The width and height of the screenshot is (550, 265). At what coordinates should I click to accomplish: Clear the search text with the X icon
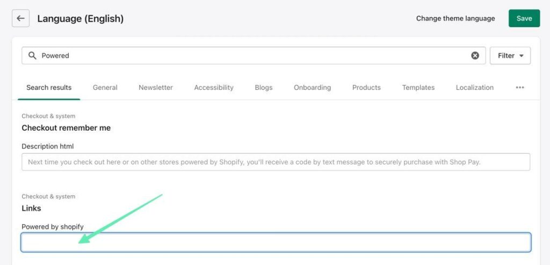click(475, 55)
